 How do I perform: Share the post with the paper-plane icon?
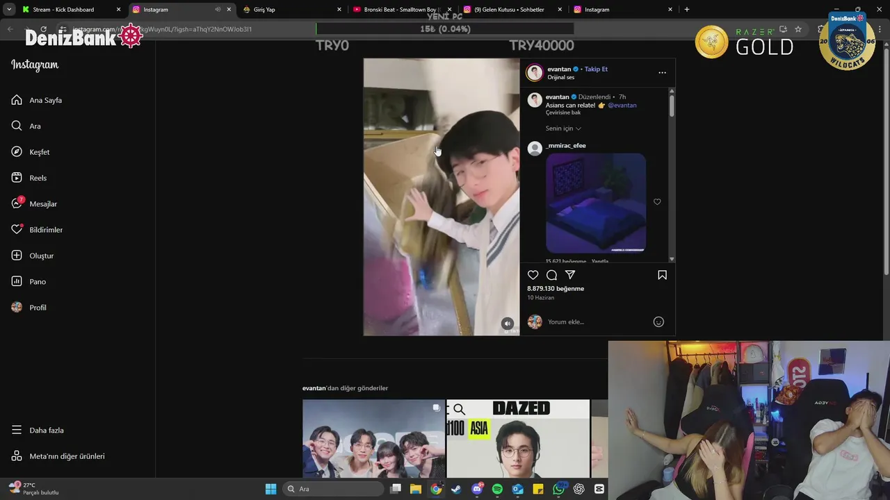pos(570,275)
